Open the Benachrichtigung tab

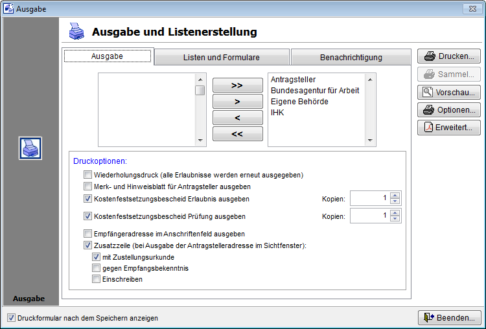(x=351, y=57)
